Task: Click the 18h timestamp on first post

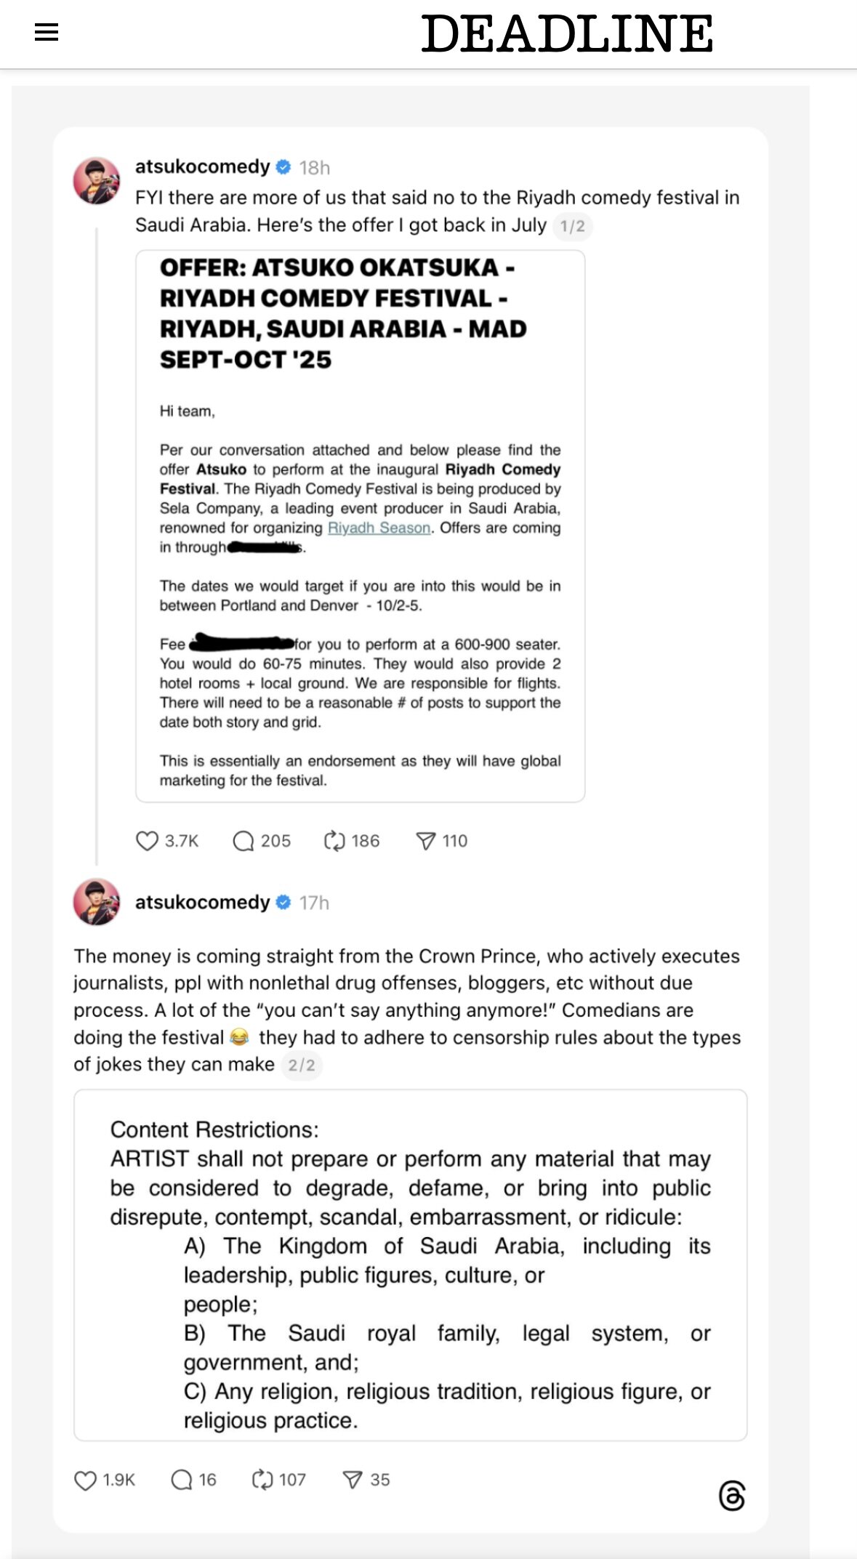Action: 315,168
